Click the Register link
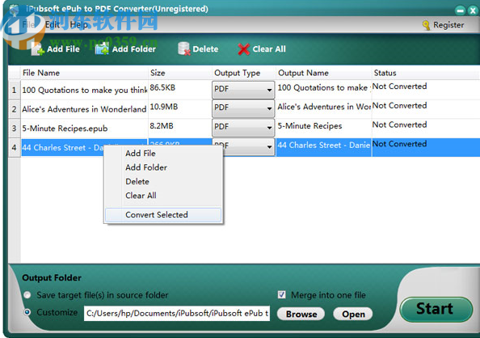Viewport: 480px width, 338px height. [x=448, y=25]
